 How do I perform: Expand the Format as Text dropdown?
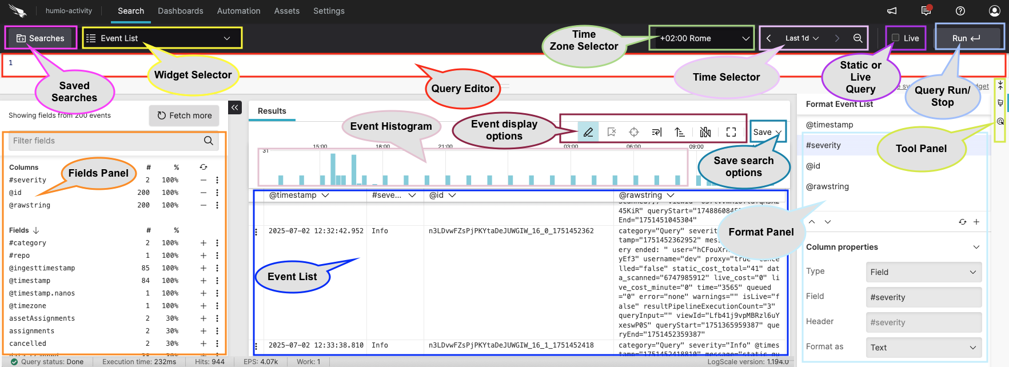coord(923,348)
